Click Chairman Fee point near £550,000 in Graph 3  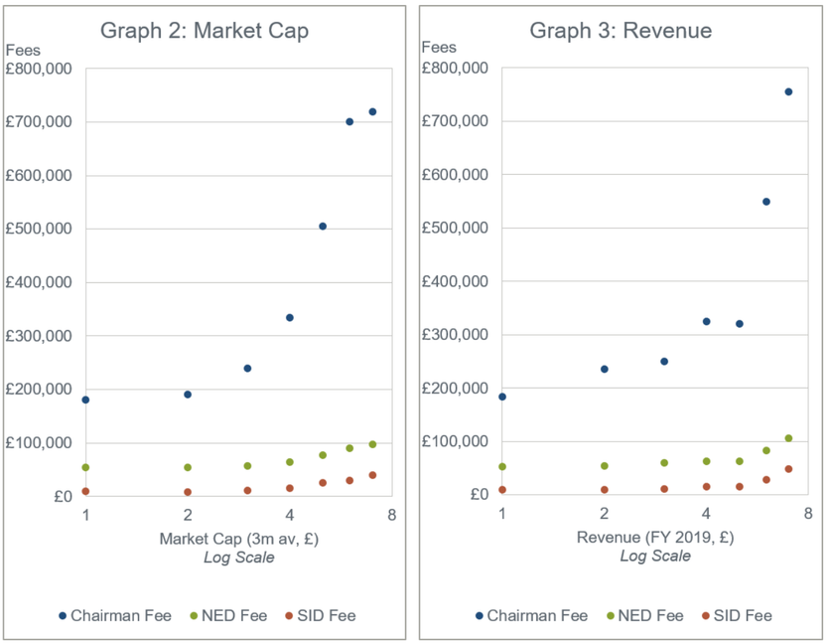pos(765,202)
